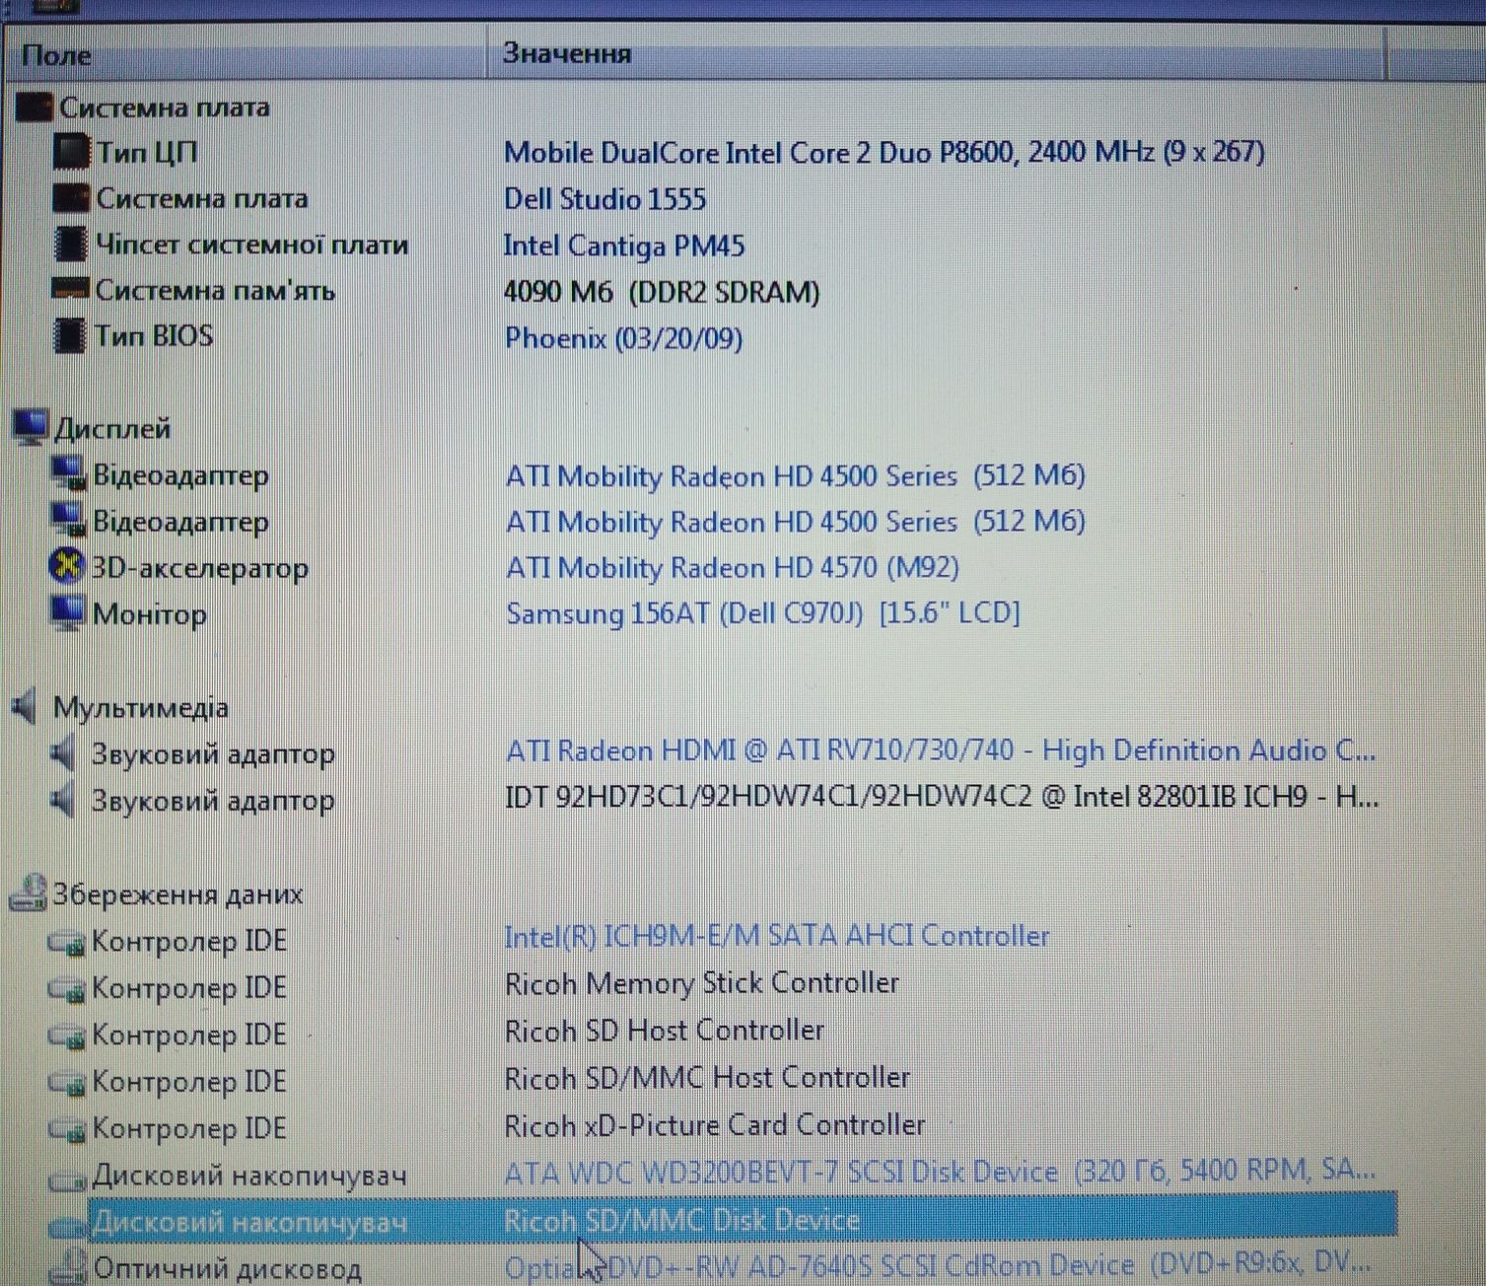The image size is (1486, 1286).
Task: Open the ATI Radeon HDMI audio link
Action: (x=941, y=751)
